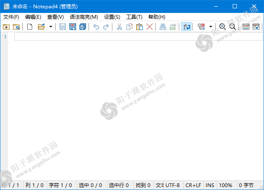Viewport: 264px width, 190px height.
Task: Click the 字符 1 / 0 status field
Action: [62, 185]
